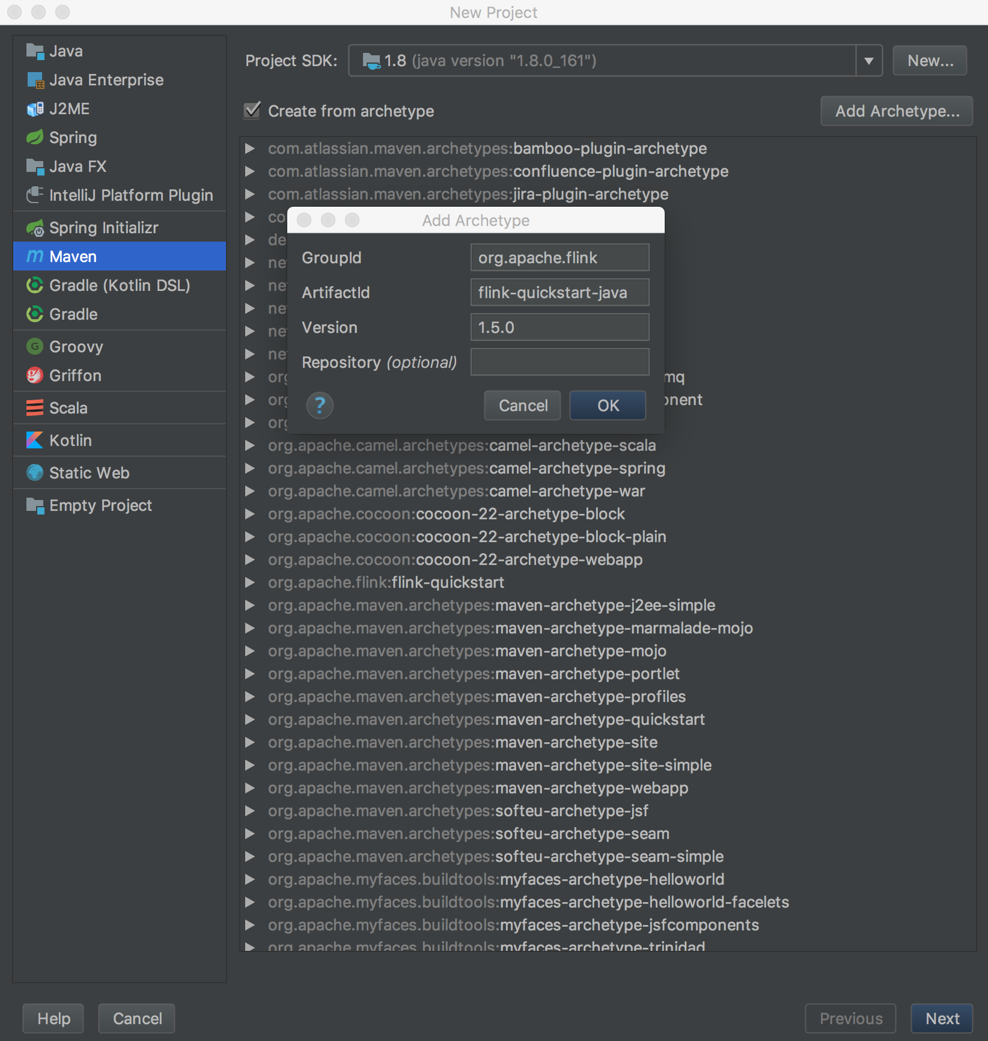Screen dimensions: 988x1041
Task: Pick the Empty Project icon
Action: click(x=35, y=505)
